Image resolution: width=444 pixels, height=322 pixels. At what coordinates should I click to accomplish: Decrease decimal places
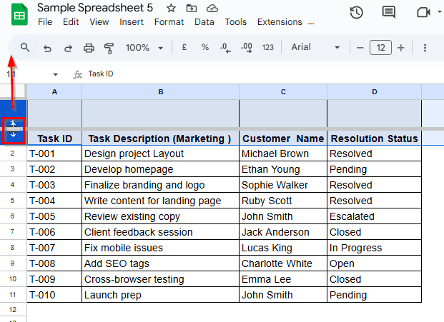click(225, 48)
